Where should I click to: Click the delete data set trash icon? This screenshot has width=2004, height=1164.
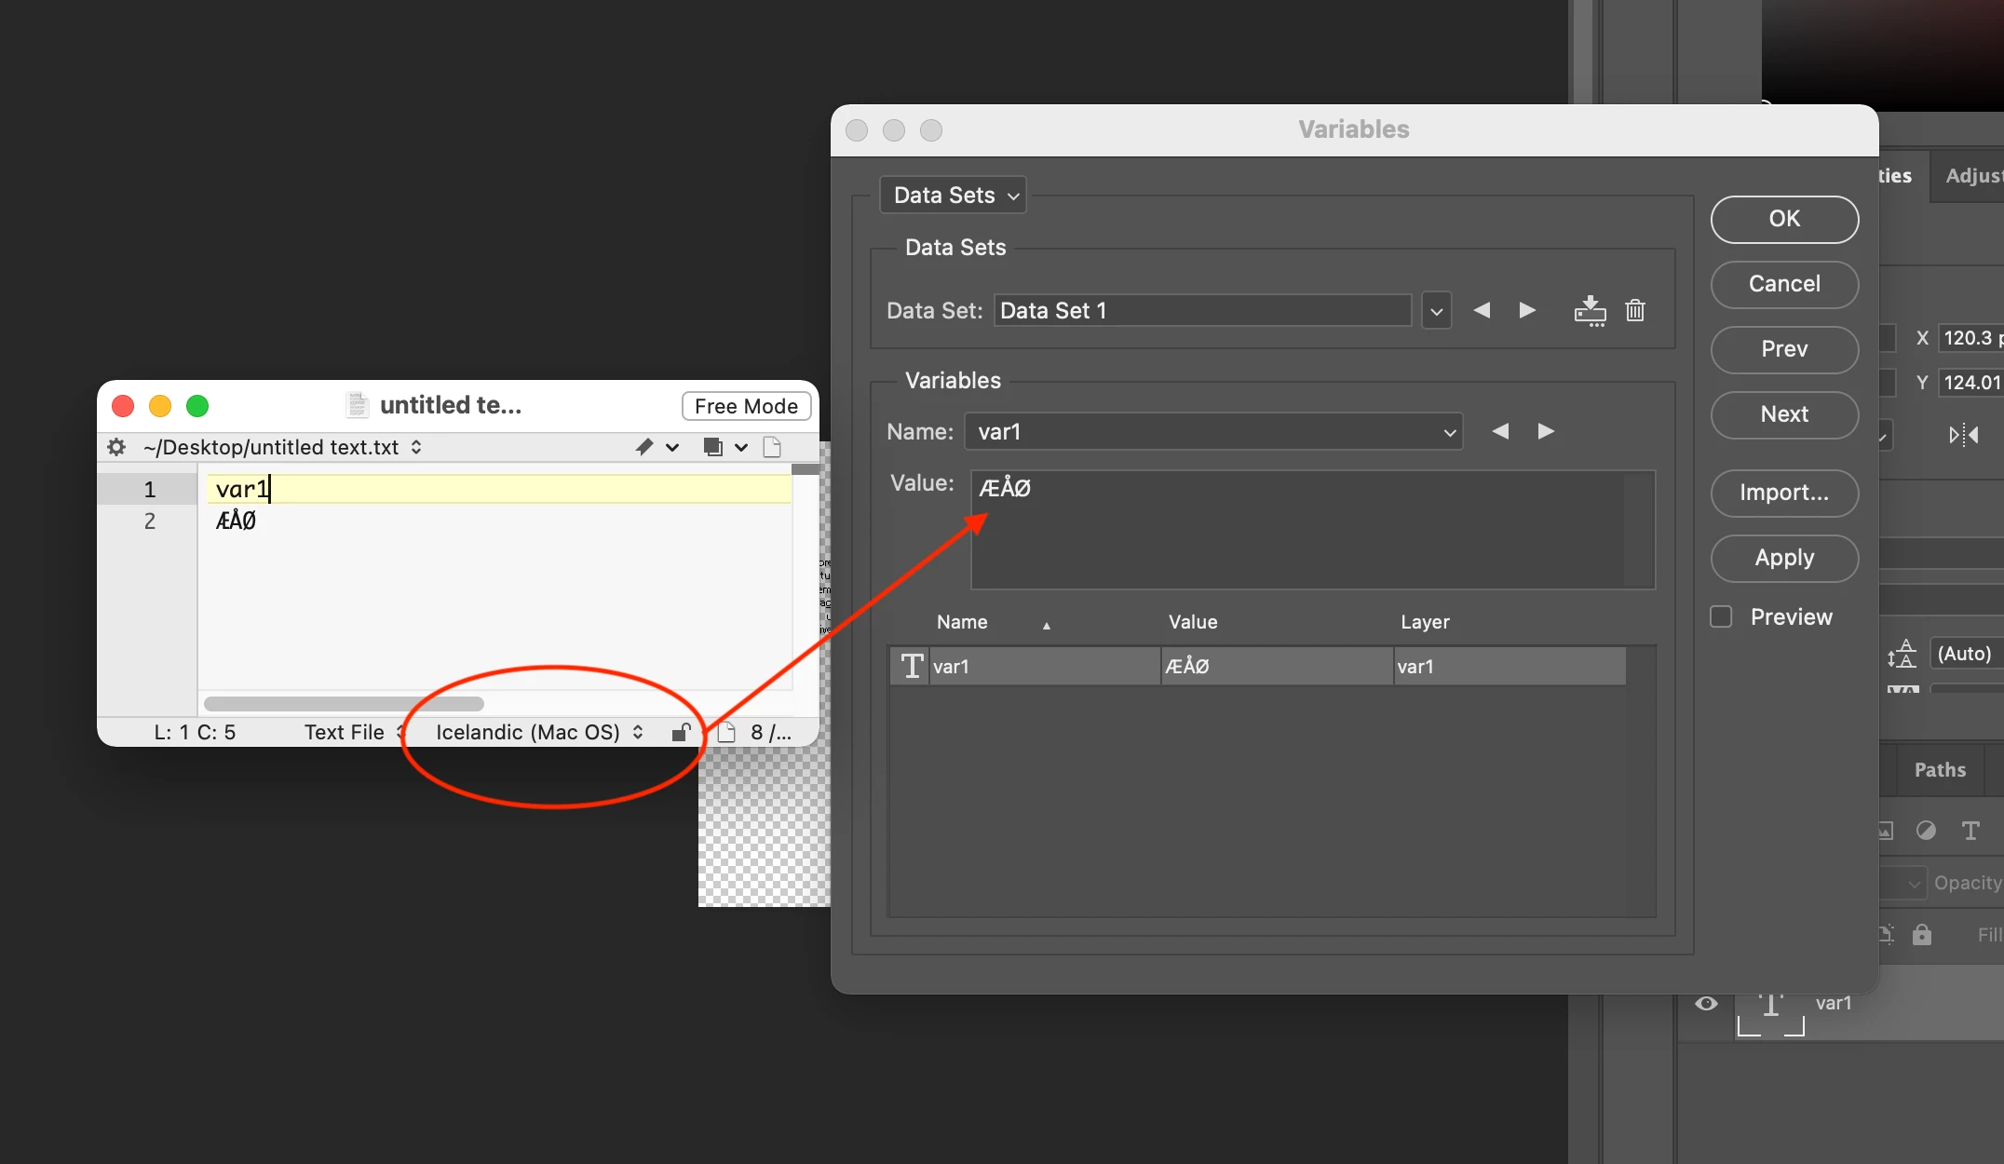[x=1635, y=310]
